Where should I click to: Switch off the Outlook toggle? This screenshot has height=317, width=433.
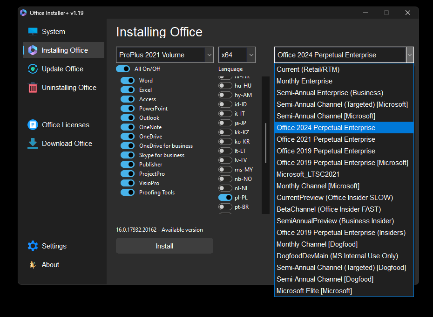click(x=128, y=118)
